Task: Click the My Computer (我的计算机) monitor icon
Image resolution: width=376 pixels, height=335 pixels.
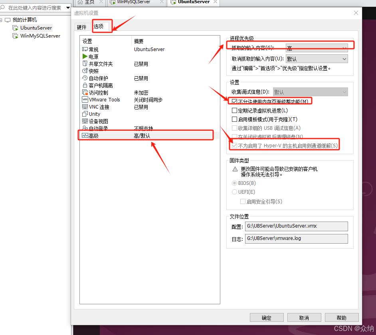Action: 8,20
